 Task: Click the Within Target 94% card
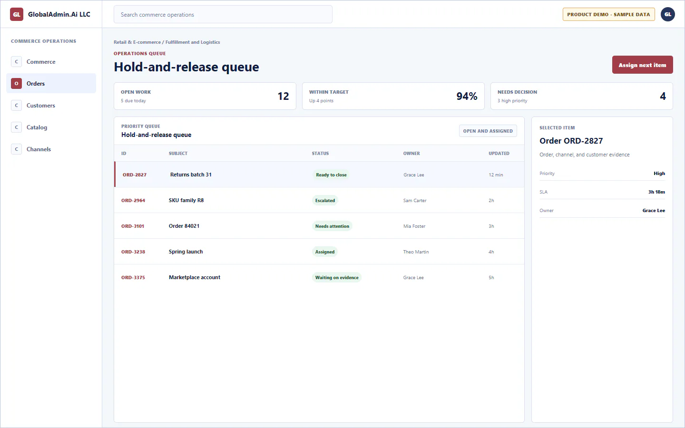coord(393,96)
